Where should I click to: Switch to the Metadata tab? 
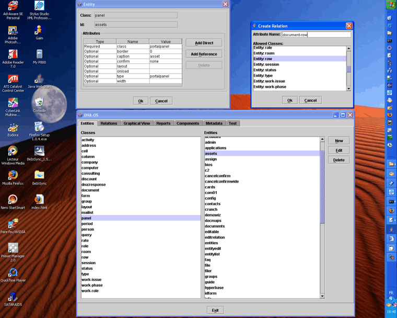[214, 123]
